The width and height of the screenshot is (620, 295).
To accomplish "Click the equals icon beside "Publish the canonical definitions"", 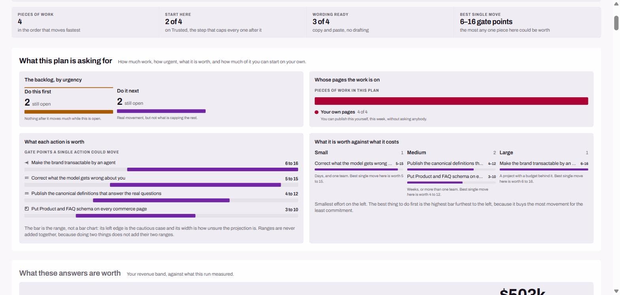I will [26, 194].
